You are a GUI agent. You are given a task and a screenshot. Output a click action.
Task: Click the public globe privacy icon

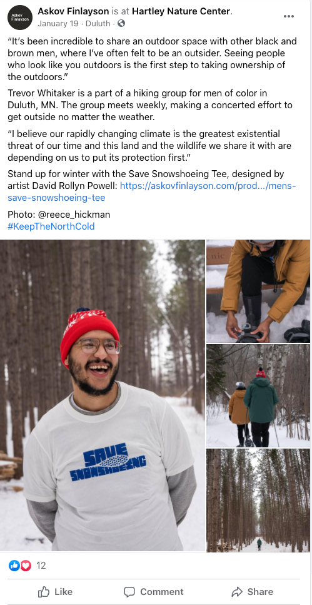(121, 24)
